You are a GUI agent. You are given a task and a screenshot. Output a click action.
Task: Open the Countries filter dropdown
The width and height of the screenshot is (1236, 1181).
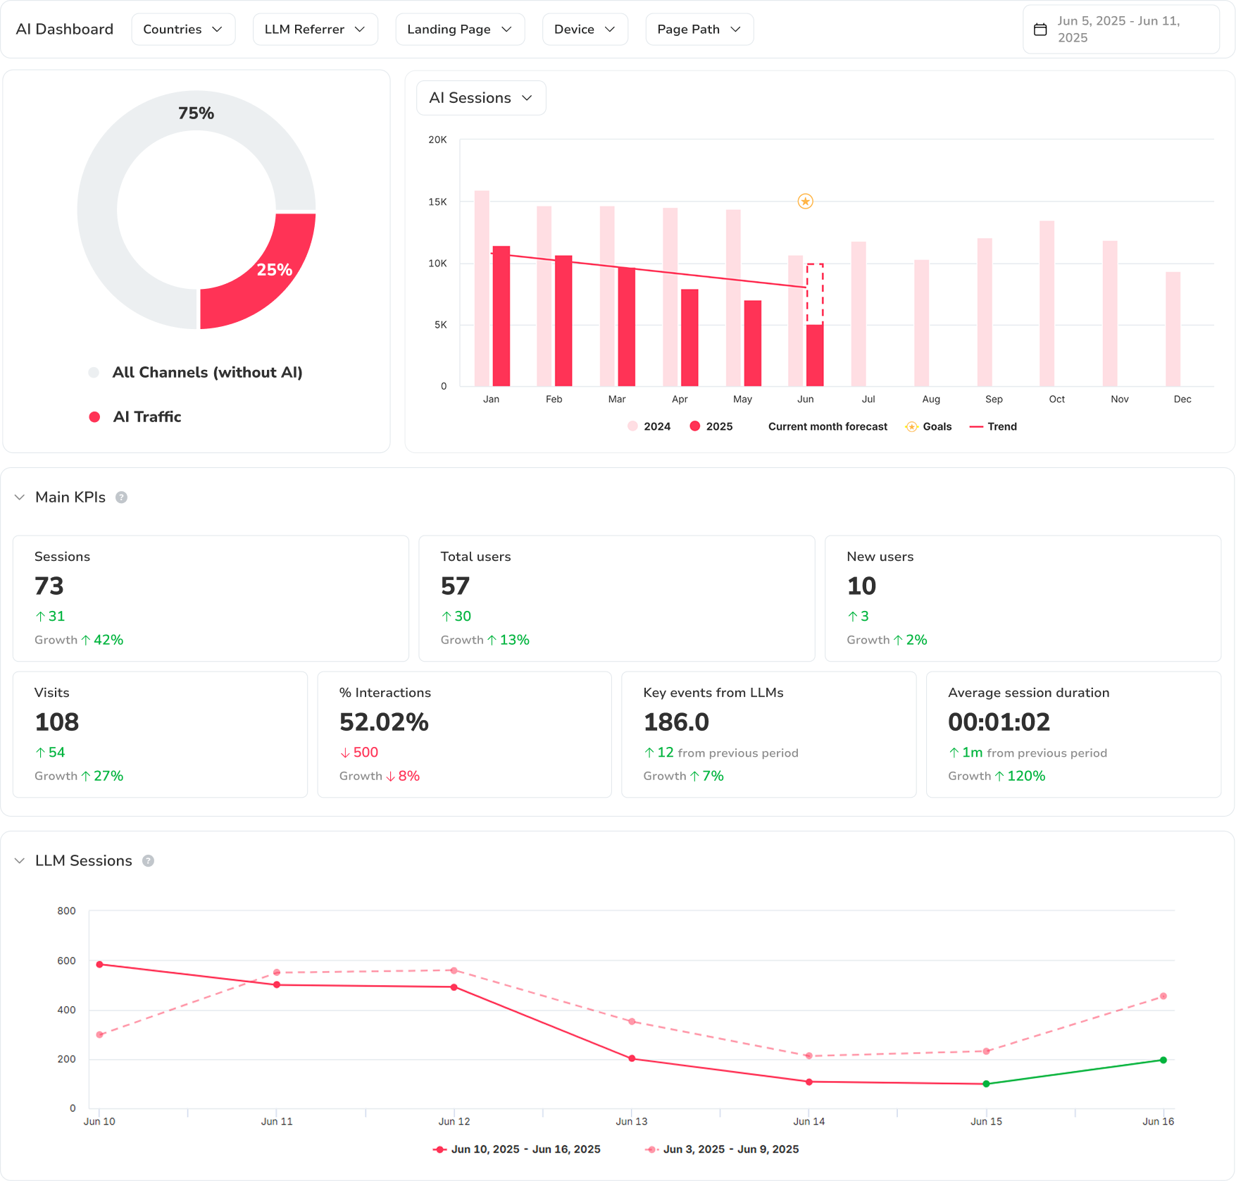[x=183, y=30]
